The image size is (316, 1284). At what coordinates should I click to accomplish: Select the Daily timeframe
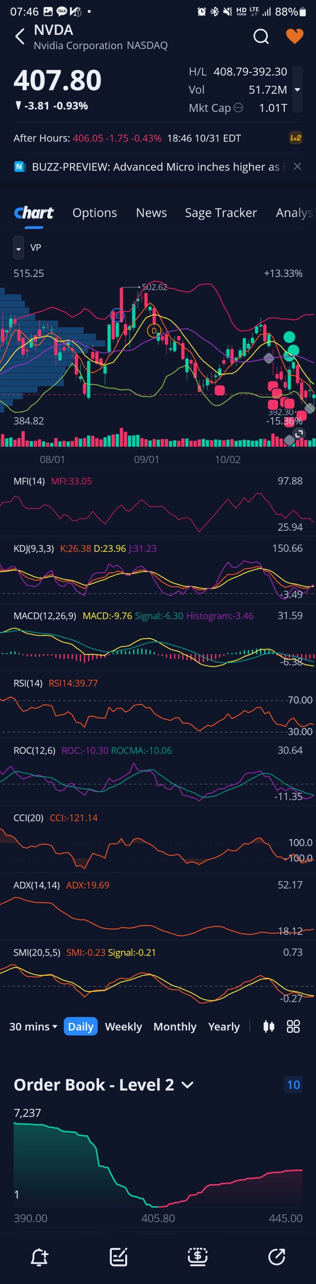(81, 1027)
